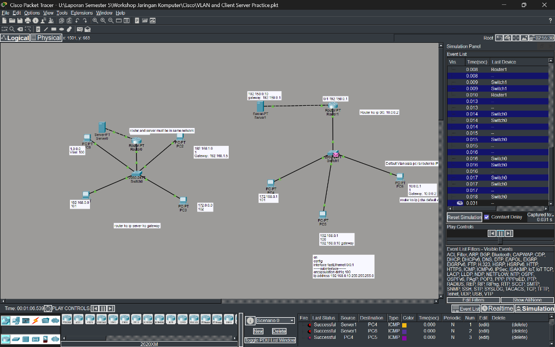Select the Place Note tool
Image resolution: width=555 pixels, height=347 pixels.
pos(38,29)
